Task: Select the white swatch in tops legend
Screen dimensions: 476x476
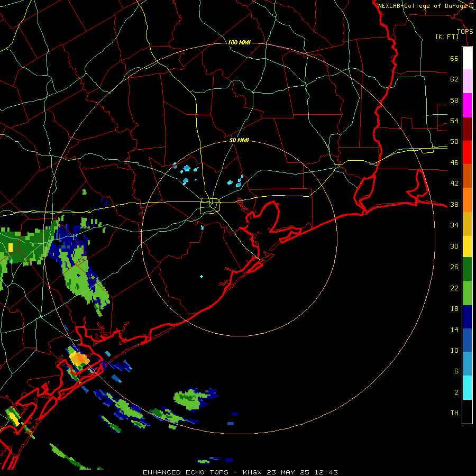Action: point(467,58)
